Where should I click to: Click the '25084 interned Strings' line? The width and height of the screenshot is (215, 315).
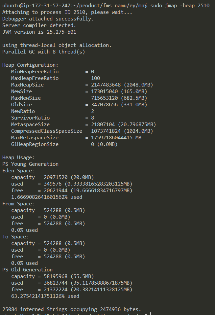(71, 309)
